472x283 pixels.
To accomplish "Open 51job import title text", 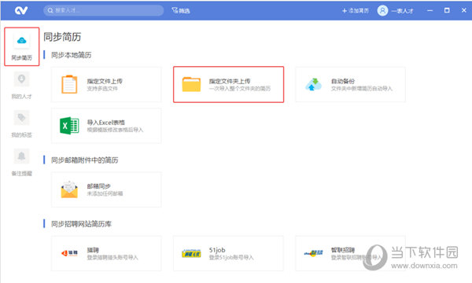I will pos(217,250).
